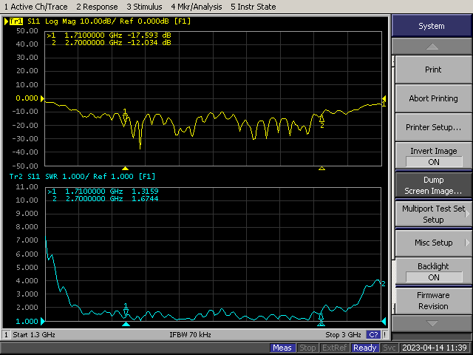Click the C? correction status indicator
This screenshot has width=473, height=355.
pyautogui.click(x=373, y=334)
